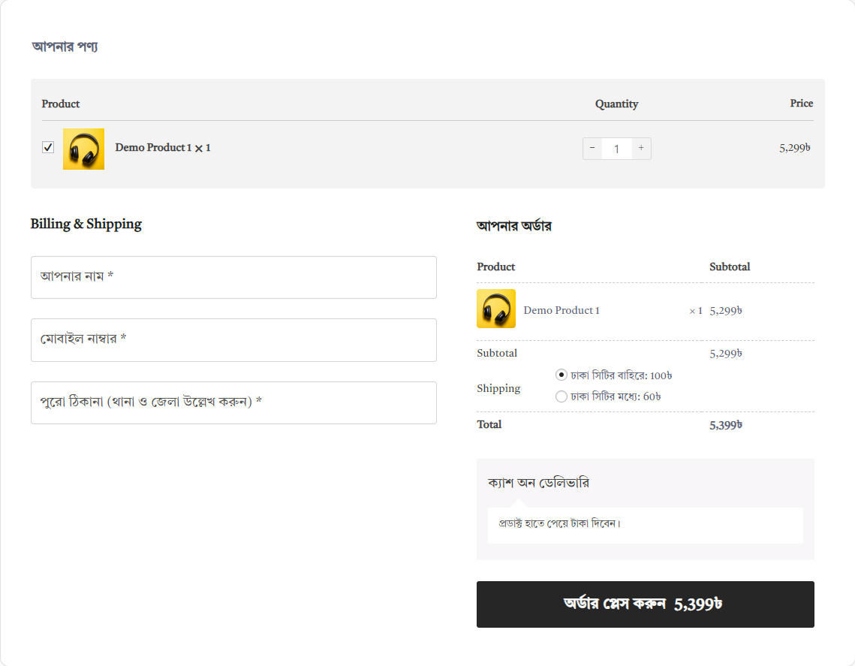
Task: Click the 'মোবাইল নাম্বার' input field
Action: pos(233,339)
